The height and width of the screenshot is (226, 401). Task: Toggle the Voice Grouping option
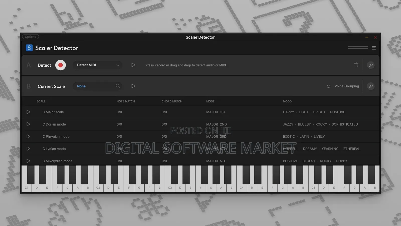pos(328,86)
